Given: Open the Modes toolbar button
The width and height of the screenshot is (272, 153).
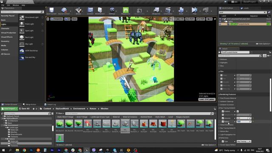Looking at the screenshot, I should coord(78,10).
